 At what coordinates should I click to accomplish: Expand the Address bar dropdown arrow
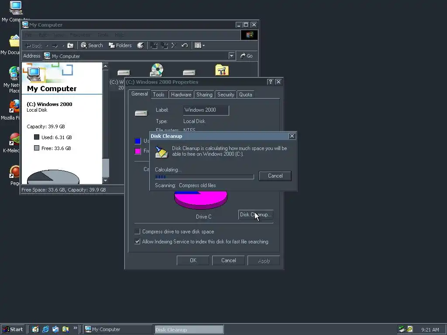tap(231, 56)
